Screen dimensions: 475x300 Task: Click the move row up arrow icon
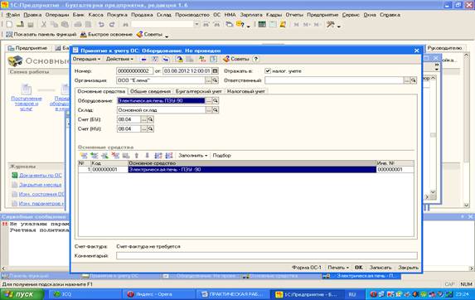(x=137, y=156)
